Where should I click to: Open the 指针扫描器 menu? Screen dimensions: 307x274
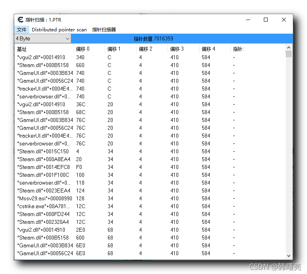pyautogui.click(x=104, y=29)
